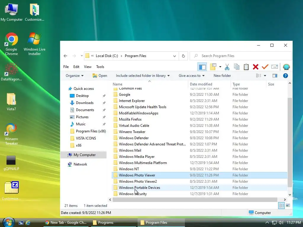Expand the view options dropdown arrow
This screenshot has height=227, width=303.
(265, 76)
